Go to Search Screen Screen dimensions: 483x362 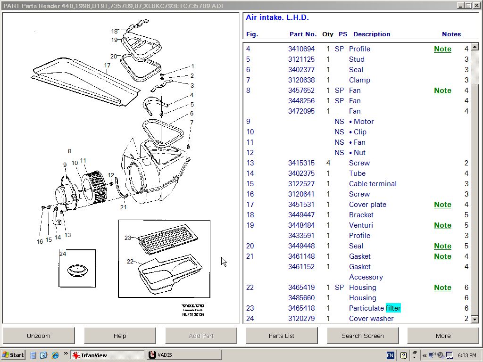coord(362,336)
